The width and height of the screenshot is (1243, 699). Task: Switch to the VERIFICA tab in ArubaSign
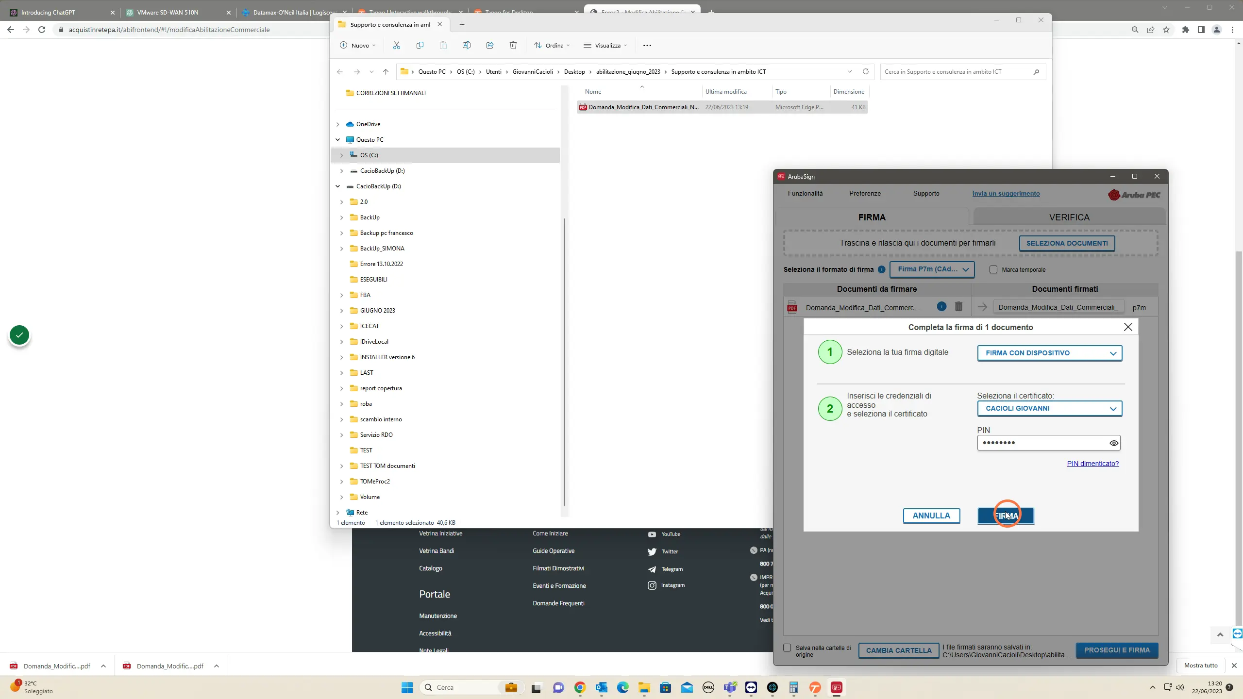click(x=1069, y=217)
